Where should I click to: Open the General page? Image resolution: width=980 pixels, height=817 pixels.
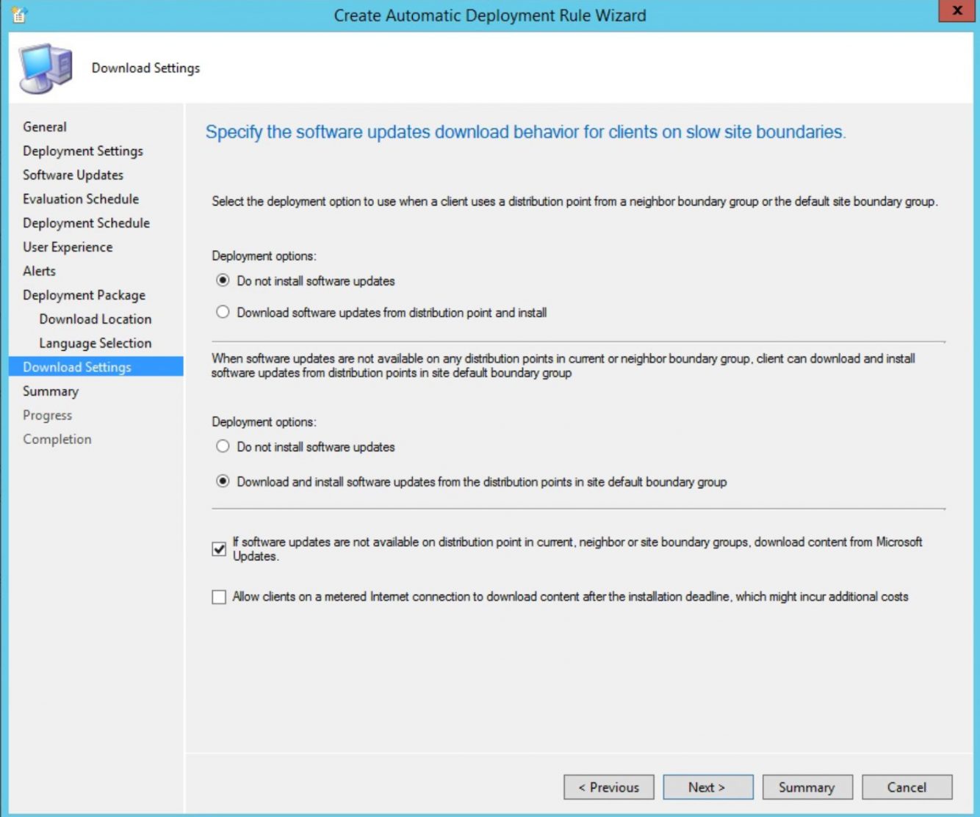click(x=46, y=127)
